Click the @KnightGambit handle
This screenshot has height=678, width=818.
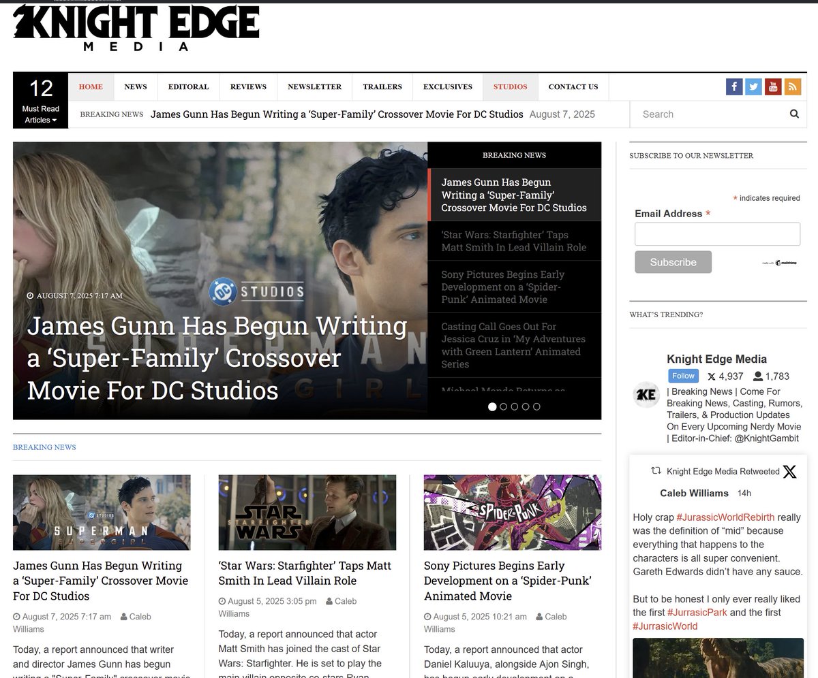[766, 438]
